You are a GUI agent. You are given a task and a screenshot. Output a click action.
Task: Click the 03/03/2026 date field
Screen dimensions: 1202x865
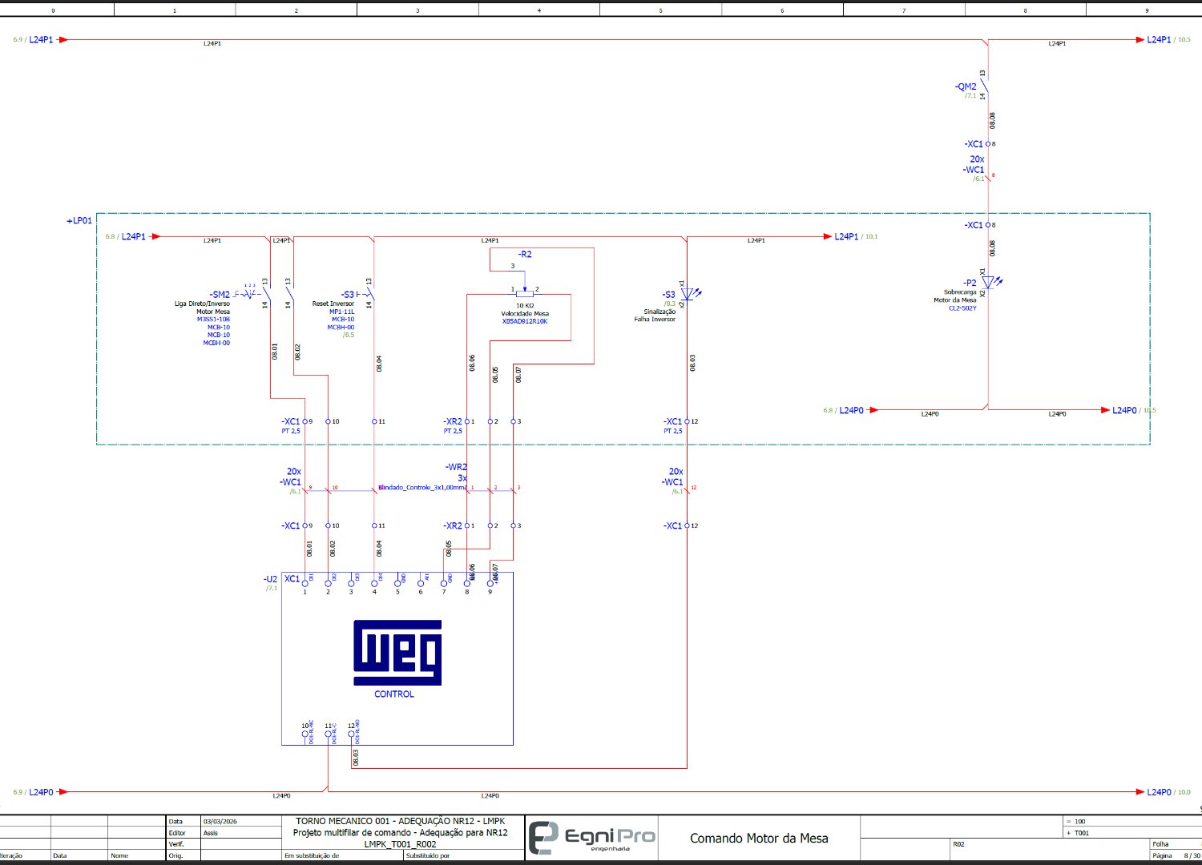coord(220,821)
